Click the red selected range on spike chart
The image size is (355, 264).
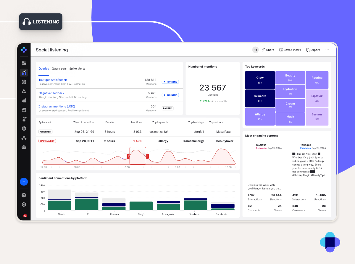[x=138, y=156]
